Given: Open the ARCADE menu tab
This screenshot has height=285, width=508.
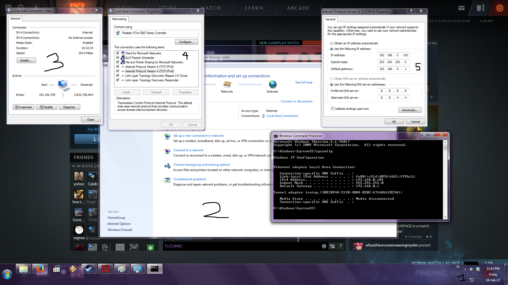Looking at the screenshot, I should pos(298,8).
